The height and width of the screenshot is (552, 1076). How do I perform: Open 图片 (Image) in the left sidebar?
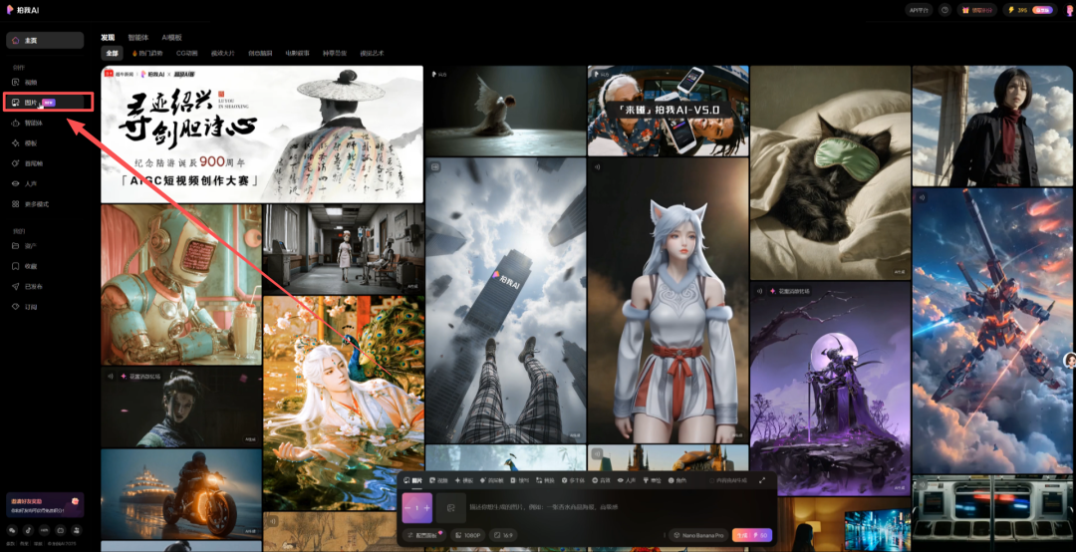click(30, 102)
